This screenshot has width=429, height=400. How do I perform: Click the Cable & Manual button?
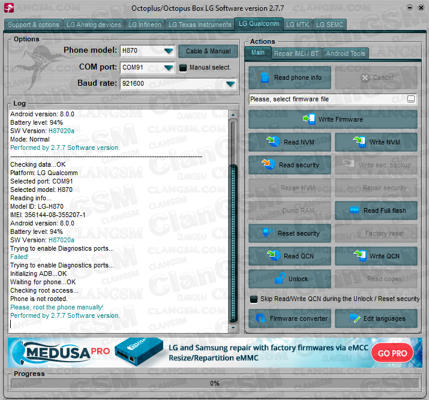(208, 51)
